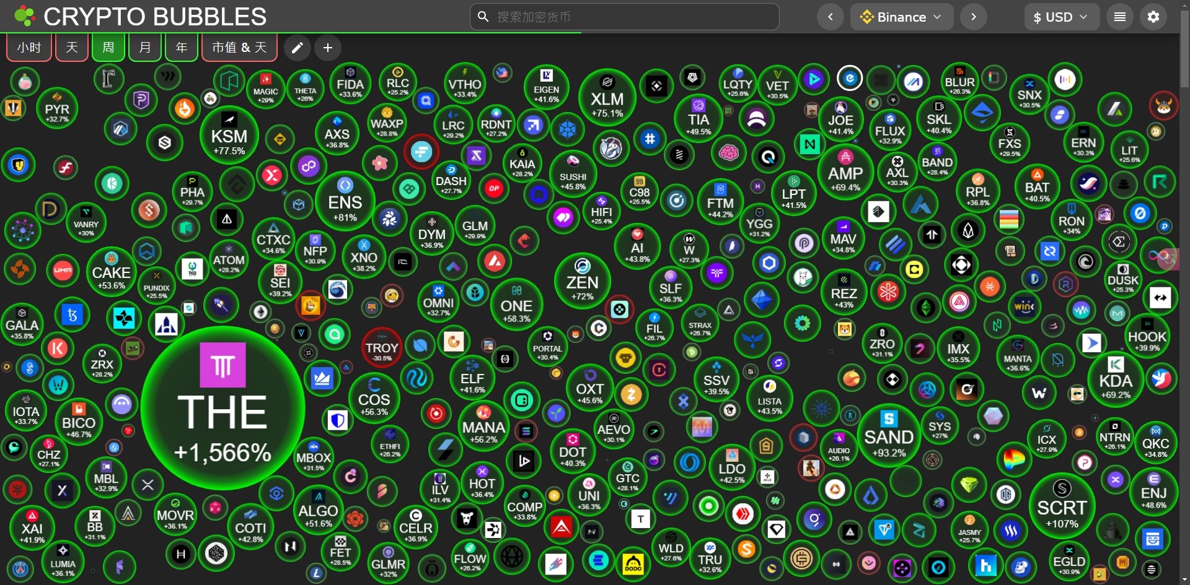This screenshot has width=1190, height=585.
Task: Open the KDA bubble
Action: (1116, 379)
